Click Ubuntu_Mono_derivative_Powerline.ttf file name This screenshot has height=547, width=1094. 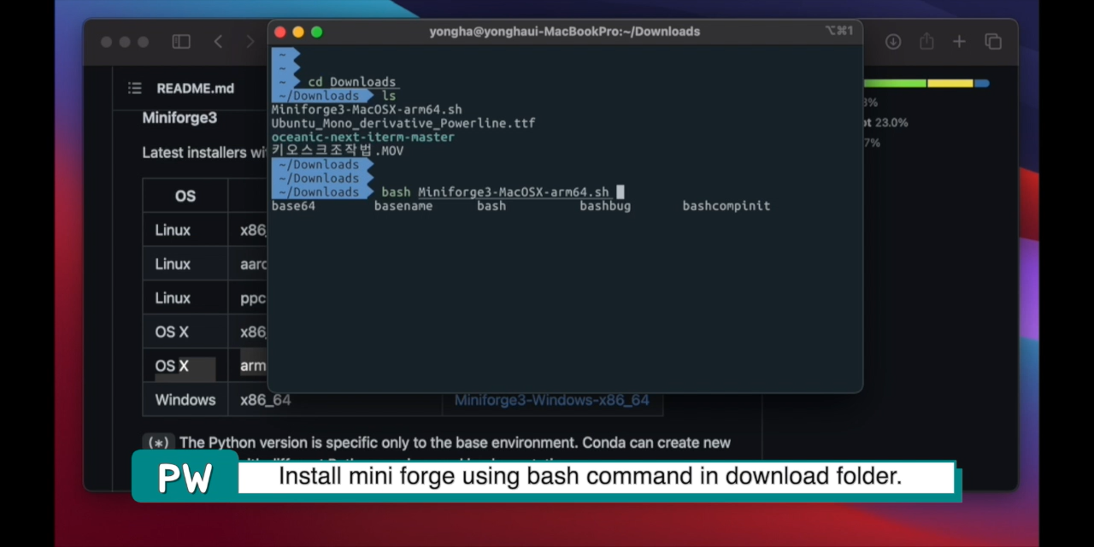pyautogui.click(x=403, y=123)
